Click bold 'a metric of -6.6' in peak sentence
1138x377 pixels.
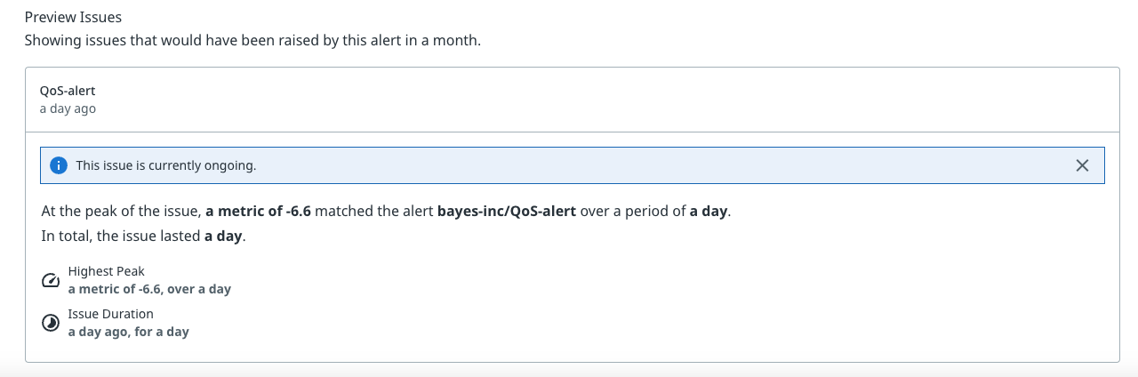[x=258, y=212]
